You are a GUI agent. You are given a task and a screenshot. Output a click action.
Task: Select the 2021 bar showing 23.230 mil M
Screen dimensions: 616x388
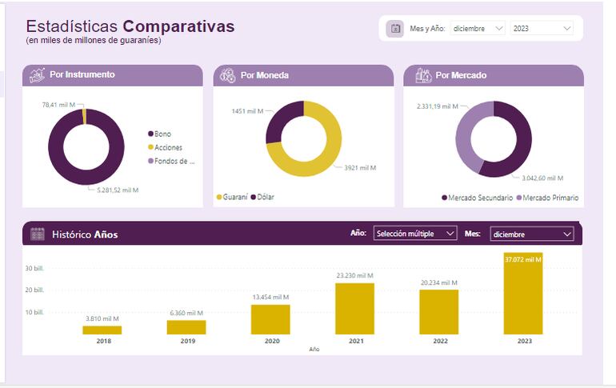[x=354, y=308]
